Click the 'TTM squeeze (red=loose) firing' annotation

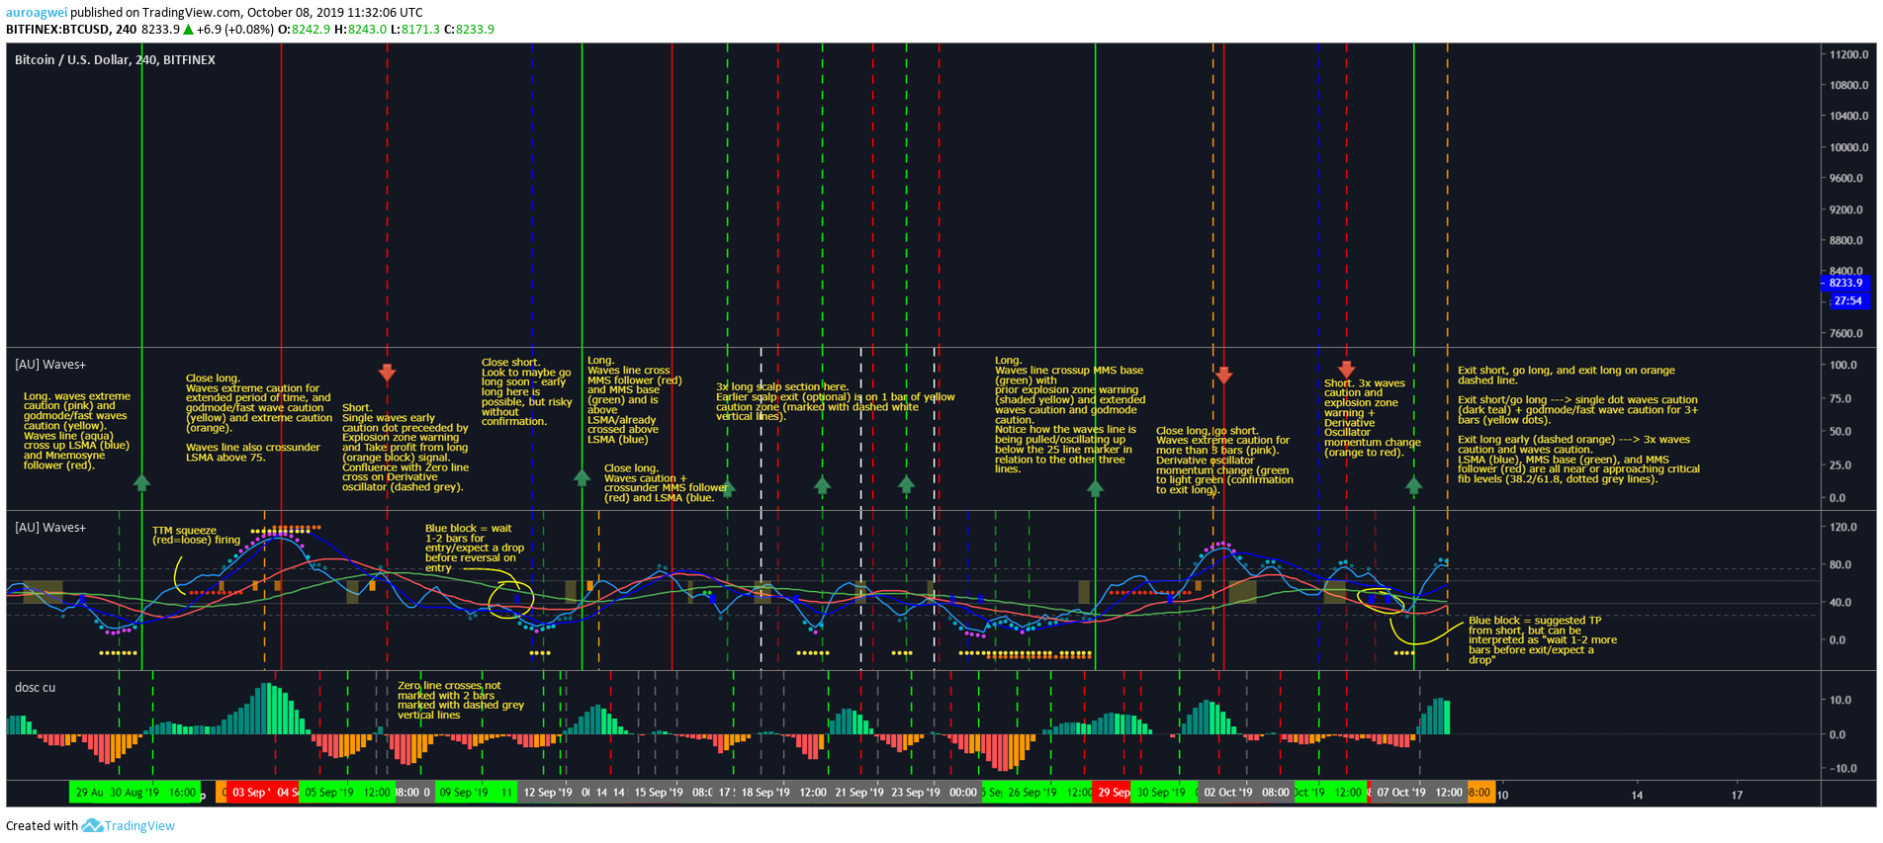click(x=196, y=536)
